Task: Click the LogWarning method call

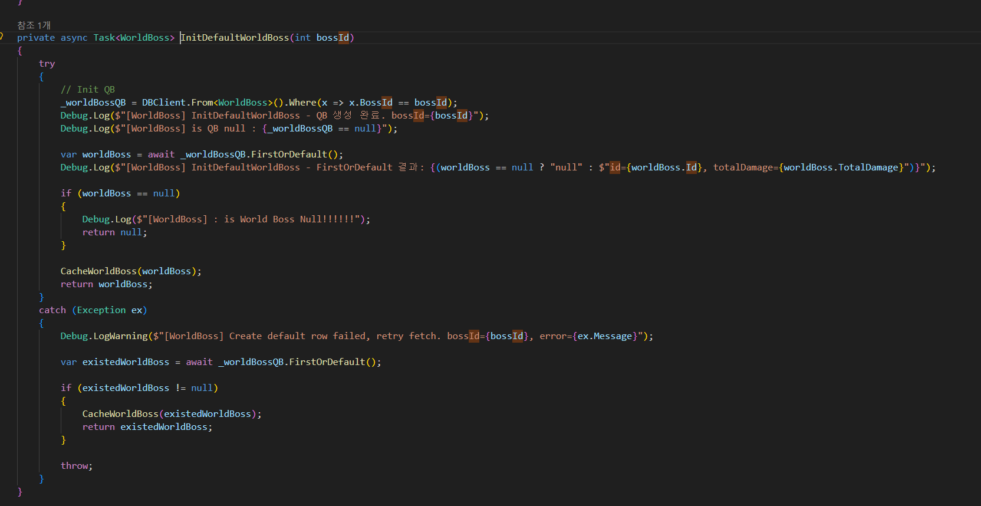Action: [x=120, y=336]
